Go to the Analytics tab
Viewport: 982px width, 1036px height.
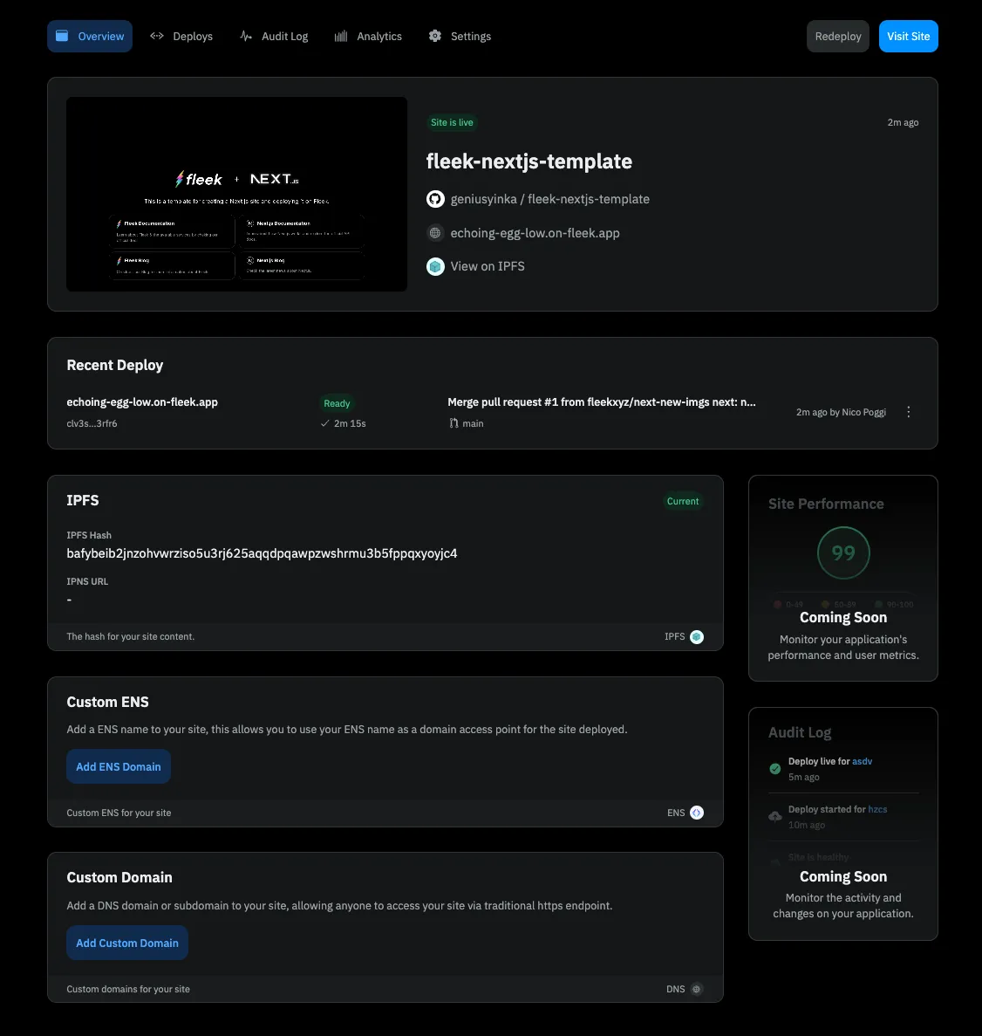point(368,37)
